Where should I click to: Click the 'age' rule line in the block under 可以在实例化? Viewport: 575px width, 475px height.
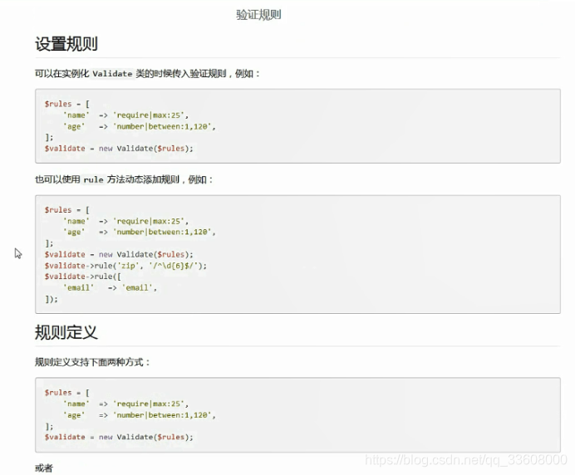140,126
